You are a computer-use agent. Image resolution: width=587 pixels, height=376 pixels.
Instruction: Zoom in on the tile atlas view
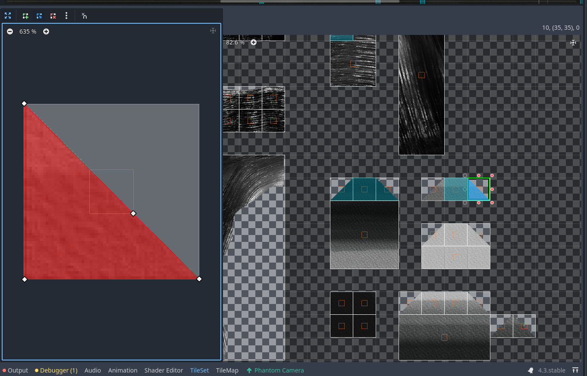click(254, 42)
